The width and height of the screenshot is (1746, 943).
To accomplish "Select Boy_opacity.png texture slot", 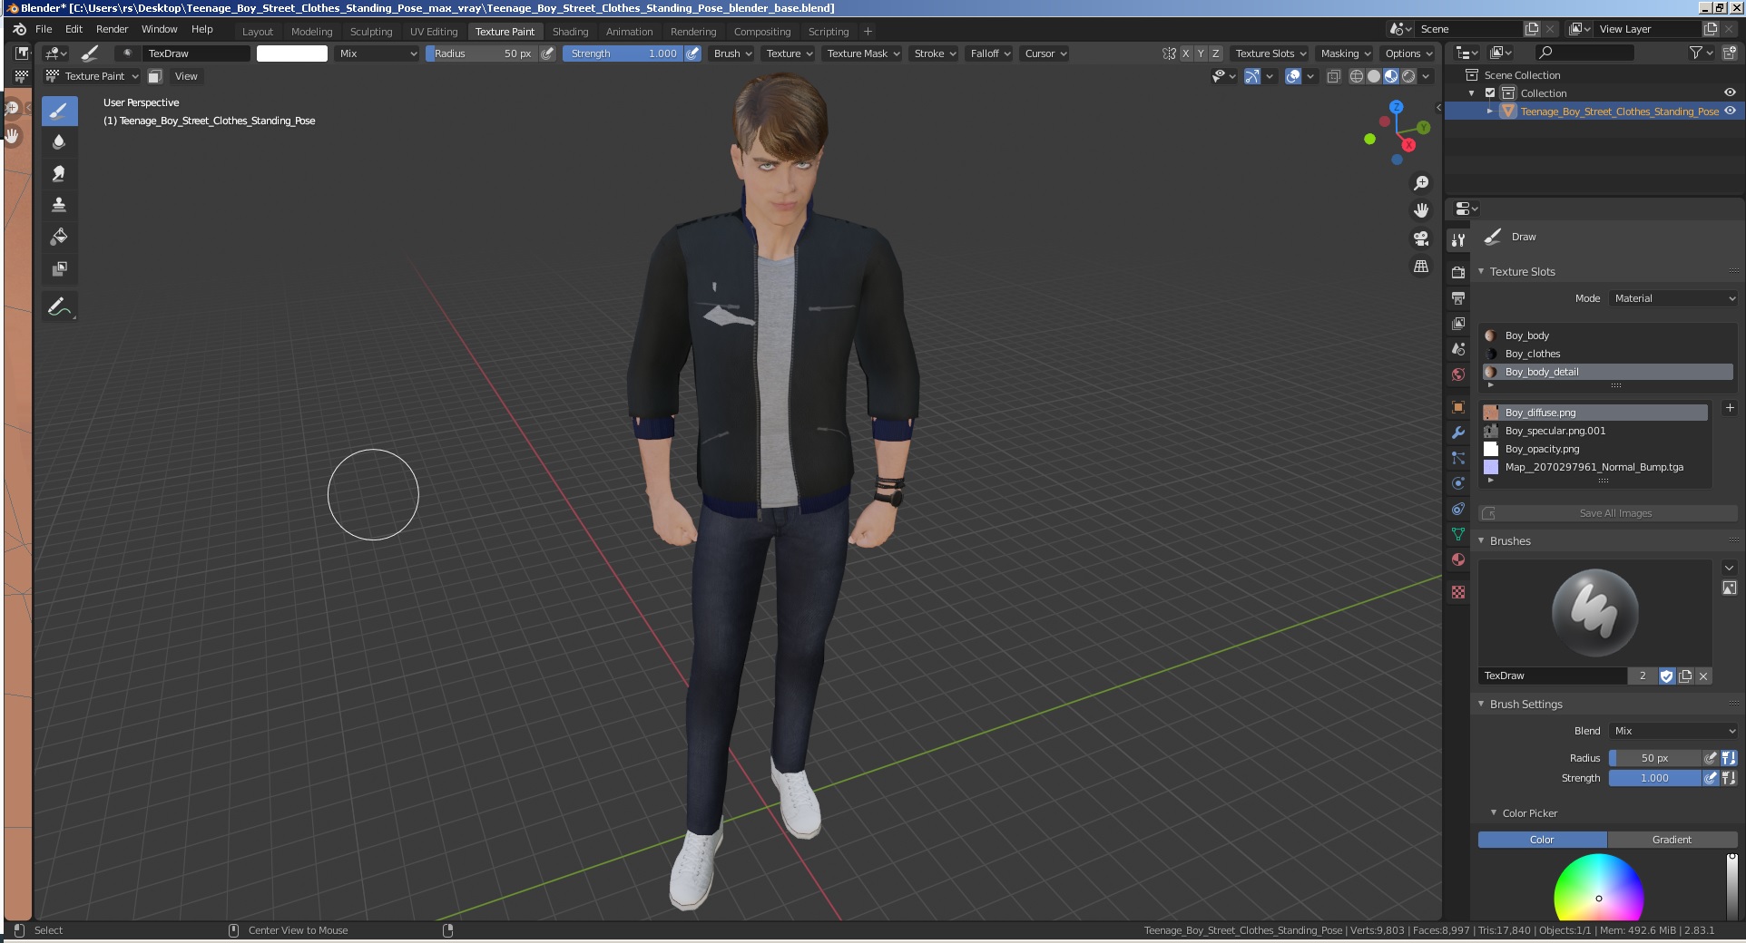I will point(1594,449).
